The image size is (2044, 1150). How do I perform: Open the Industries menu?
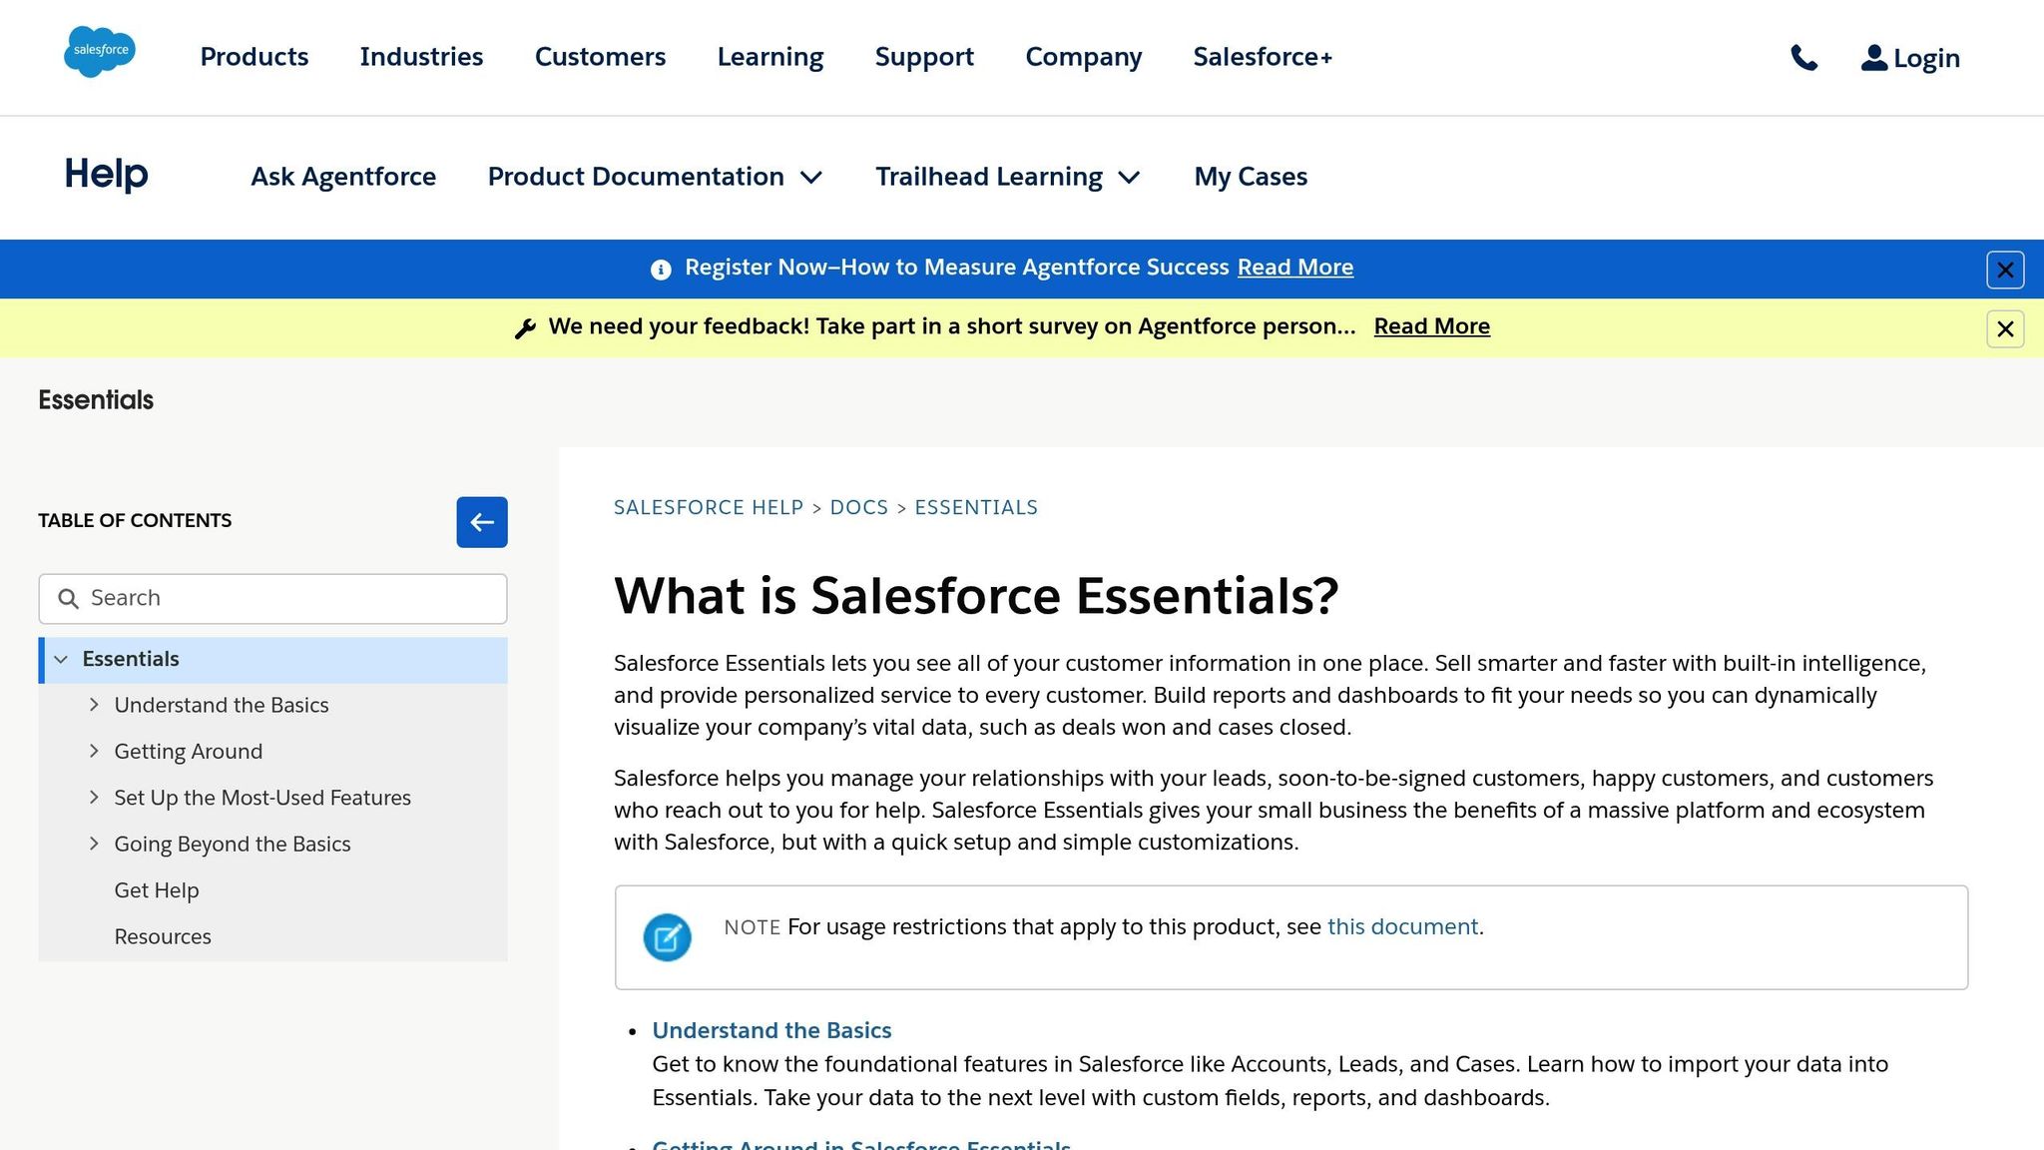[x=421, y=57]
